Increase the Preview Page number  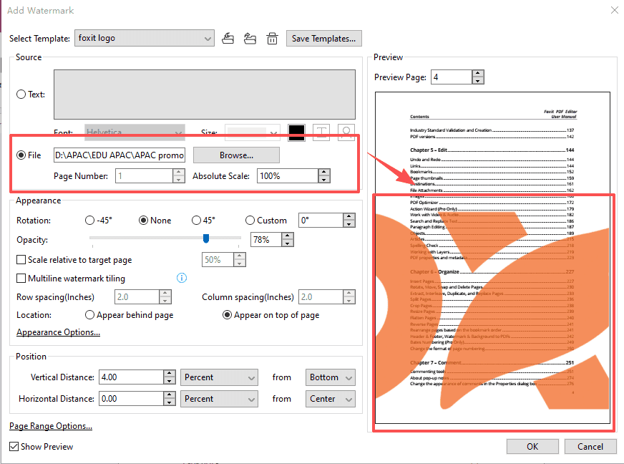(x=478, y=73)
